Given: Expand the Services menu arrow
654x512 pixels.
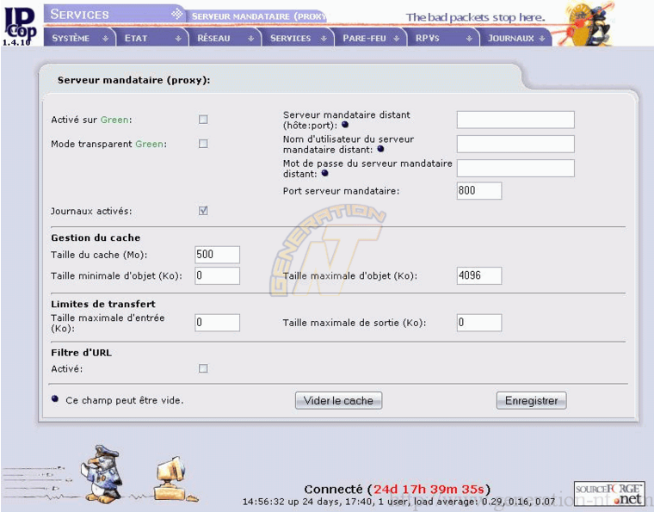Looking at the screenshot, I should tap(324, 39).
